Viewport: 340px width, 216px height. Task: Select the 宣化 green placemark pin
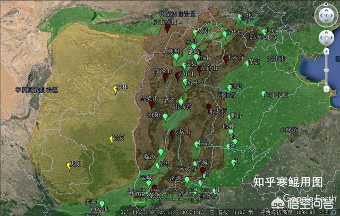click(x=240, y=18)
